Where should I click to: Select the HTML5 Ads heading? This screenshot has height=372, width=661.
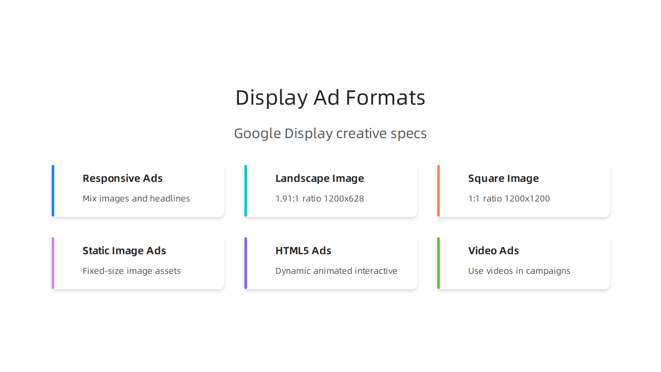pos(303,251)
